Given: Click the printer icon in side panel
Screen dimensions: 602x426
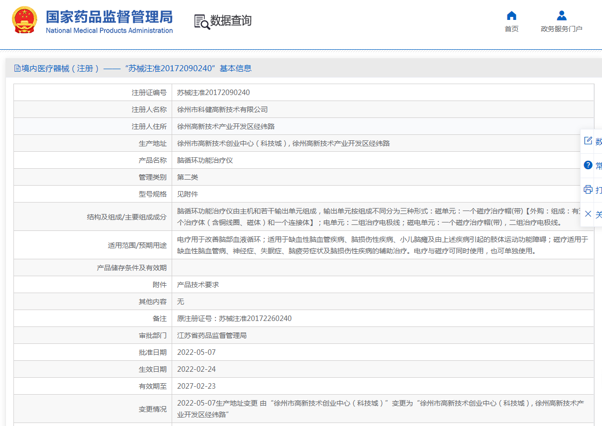Looking at the screenshot, I should coord(588,189).
